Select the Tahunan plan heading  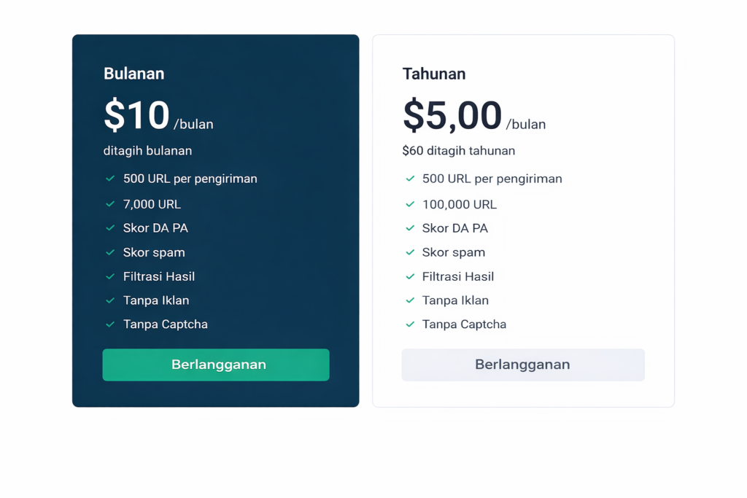coord(434,74)
